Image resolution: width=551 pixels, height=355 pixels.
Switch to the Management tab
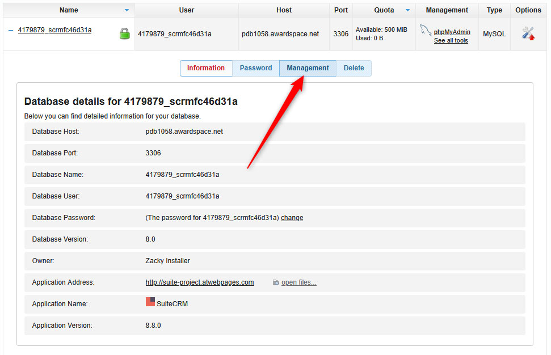point(308,68)
